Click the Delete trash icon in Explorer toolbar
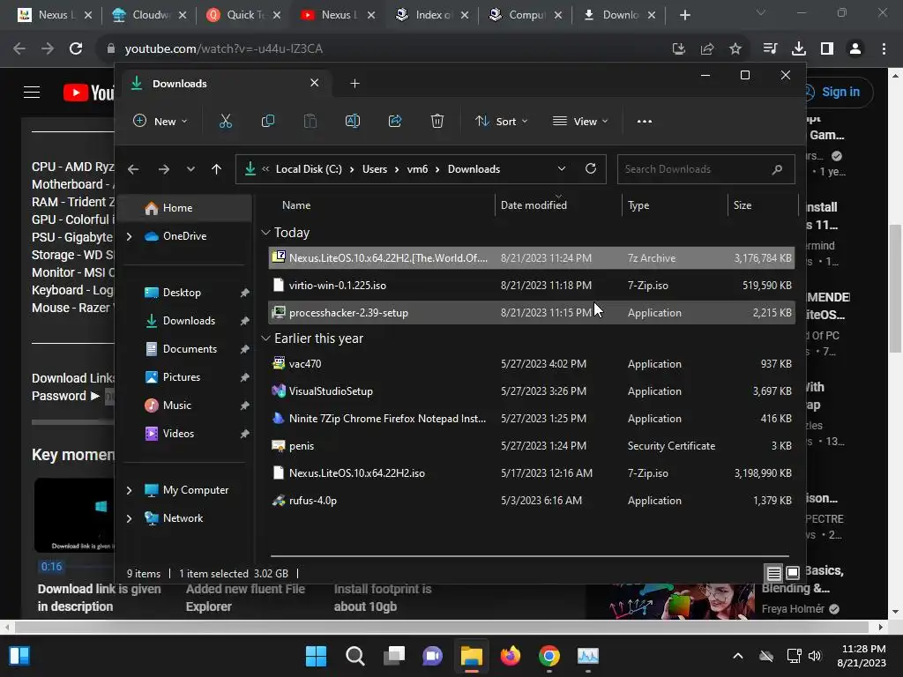Viewport: 903px width, 677px height. click(x=437, y=121)
